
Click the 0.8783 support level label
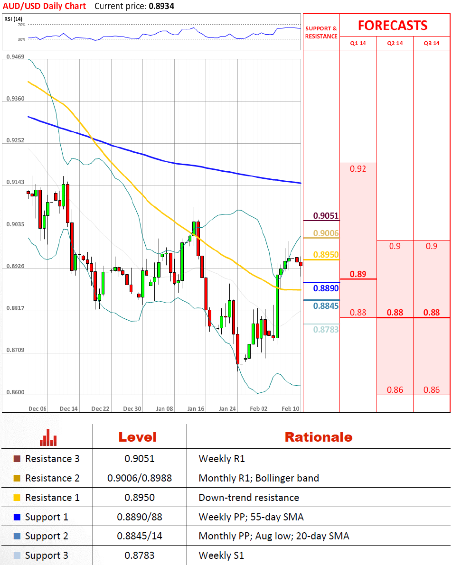tap(326, 329)
